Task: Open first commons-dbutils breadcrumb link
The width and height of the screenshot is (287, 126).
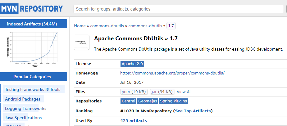Action: [x=107, y=26]
